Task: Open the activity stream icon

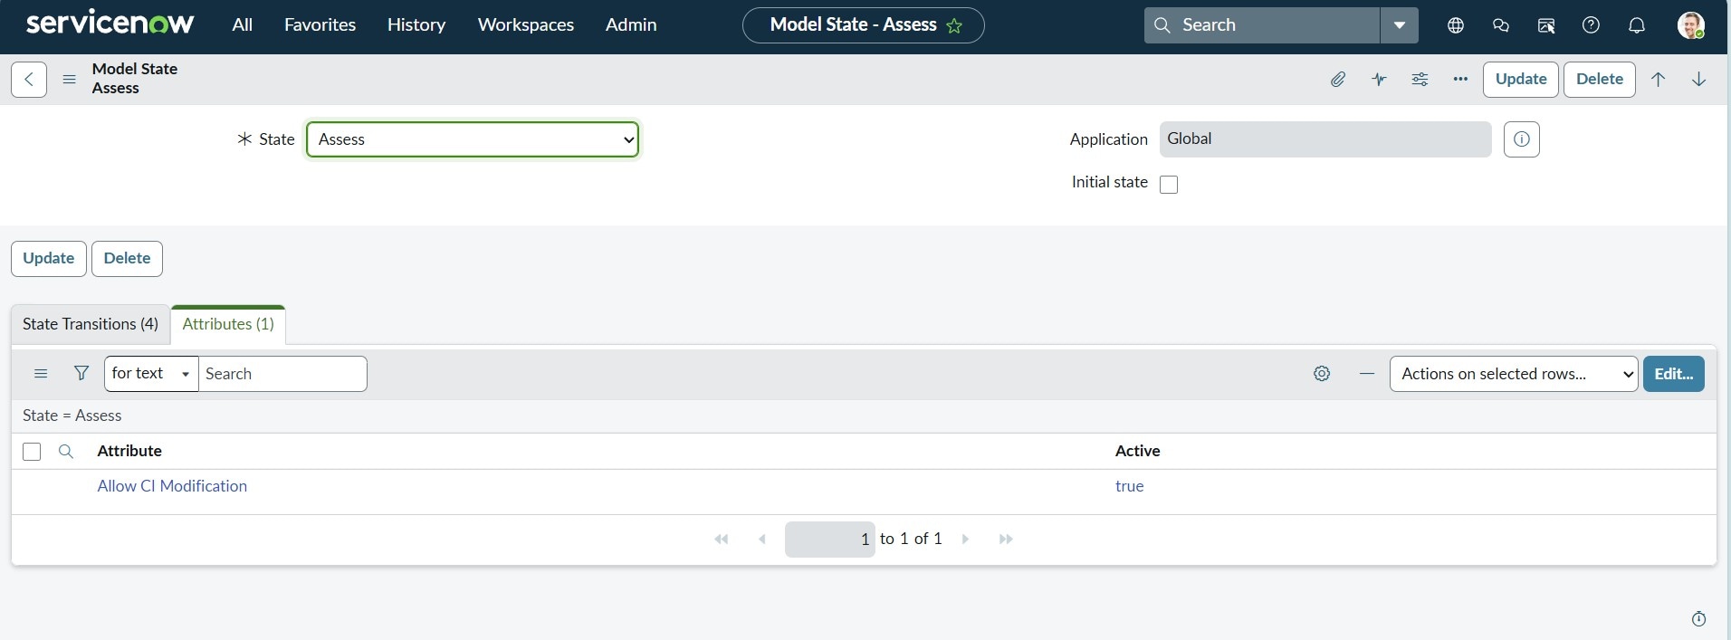Action: (x=1379, y=80)
